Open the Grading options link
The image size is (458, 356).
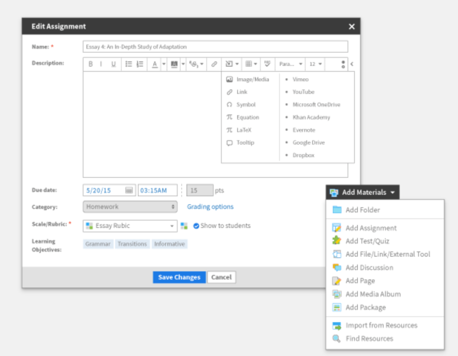(x=210, y=207)
